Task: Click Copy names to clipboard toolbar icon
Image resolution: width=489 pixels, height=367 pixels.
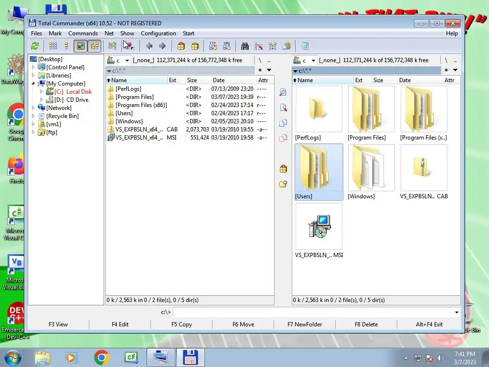Action: [x=287, y=46]
